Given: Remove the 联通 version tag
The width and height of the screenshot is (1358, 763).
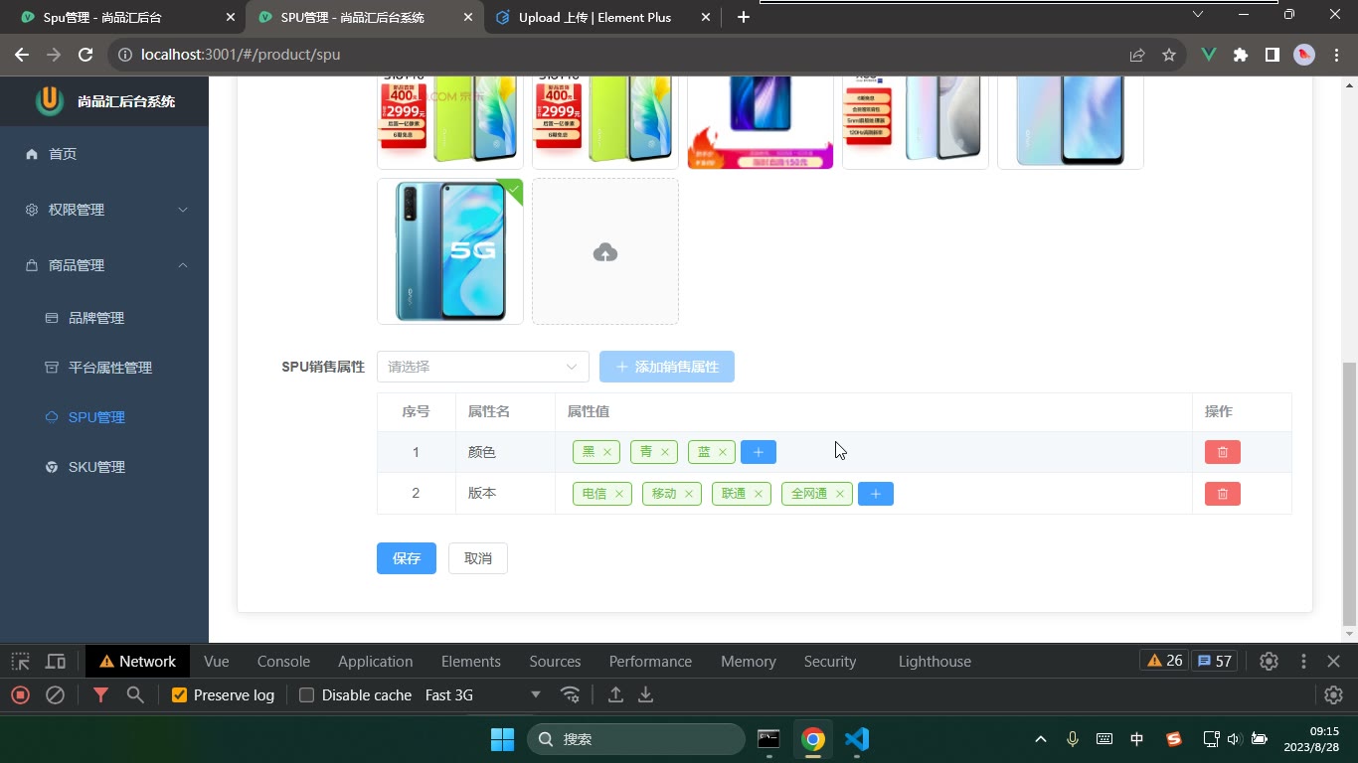Looking at the screenshot, I should 759,494.
